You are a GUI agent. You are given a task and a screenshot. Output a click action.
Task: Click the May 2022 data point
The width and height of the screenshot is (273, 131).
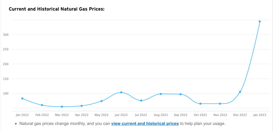[101, 101]
